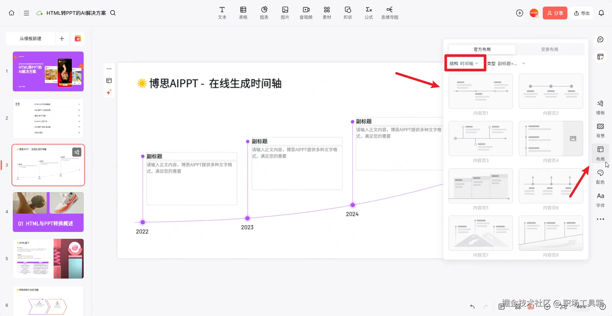Click the 2023 year label

[247, 227]
